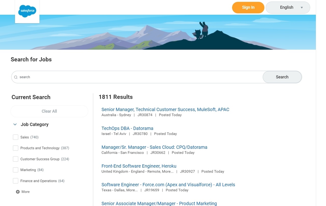326x206 pixels.
Task: Click job ID JR30927
Action: [x=187, y=171]
